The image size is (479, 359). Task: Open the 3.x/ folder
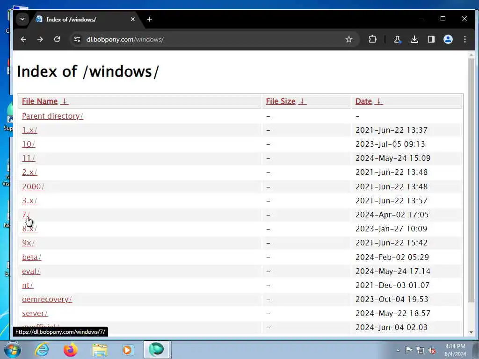[x=29, y=201]
